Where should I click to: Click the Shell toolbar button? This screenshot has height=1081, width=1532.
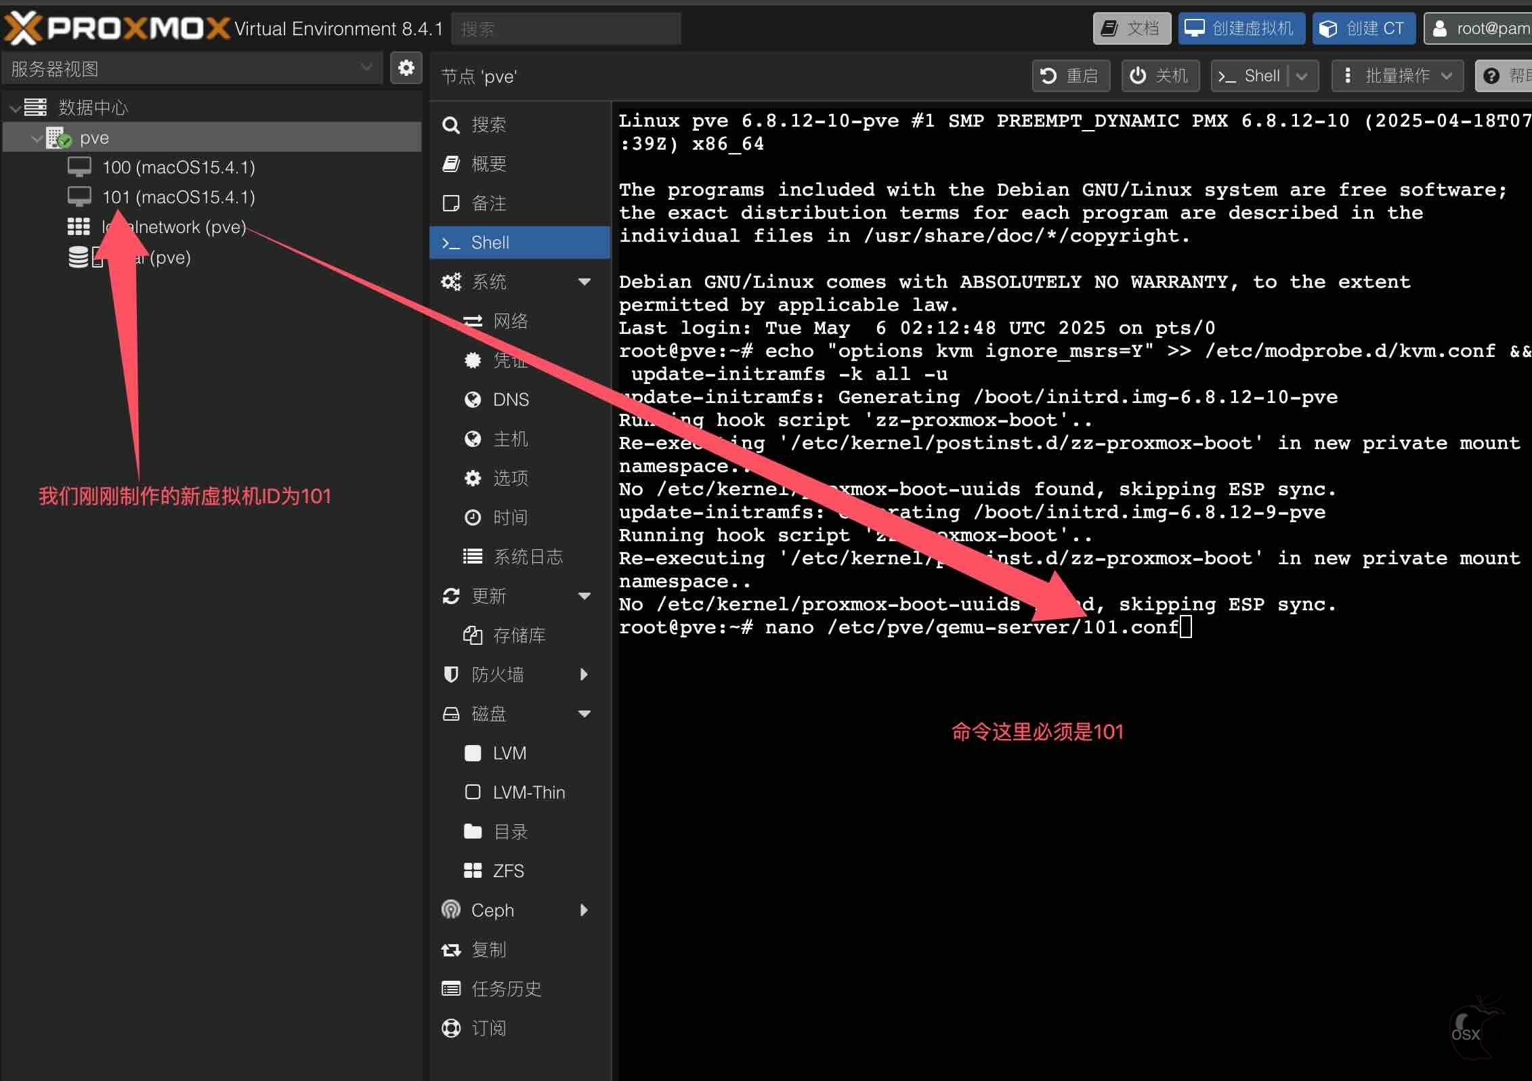(x=1250, y=76)
